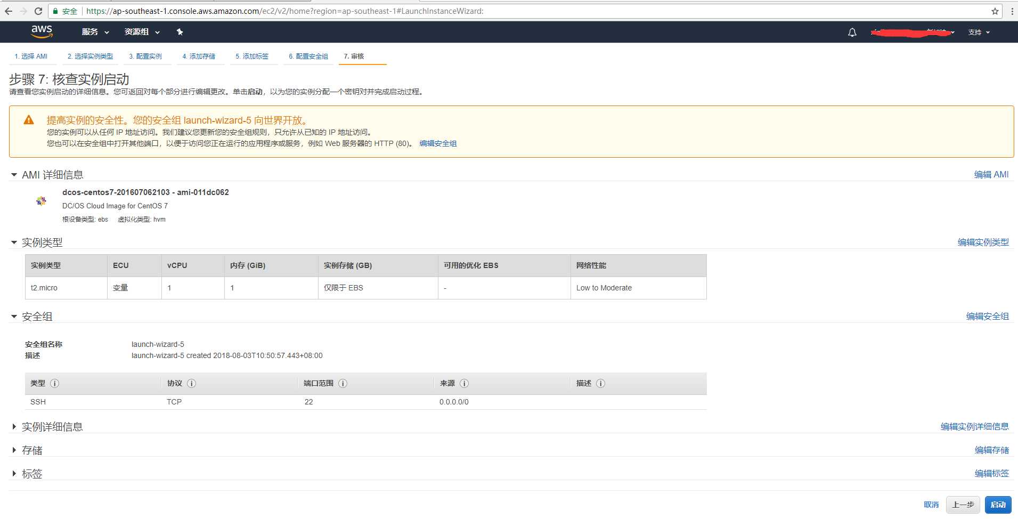Click the 编辑 AMI link
Viewport: 1018px width, 519px height.
991,175
